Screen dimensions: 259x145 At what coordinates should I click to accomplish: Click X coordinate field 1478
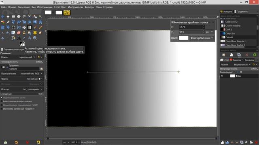tap(191, 27)
